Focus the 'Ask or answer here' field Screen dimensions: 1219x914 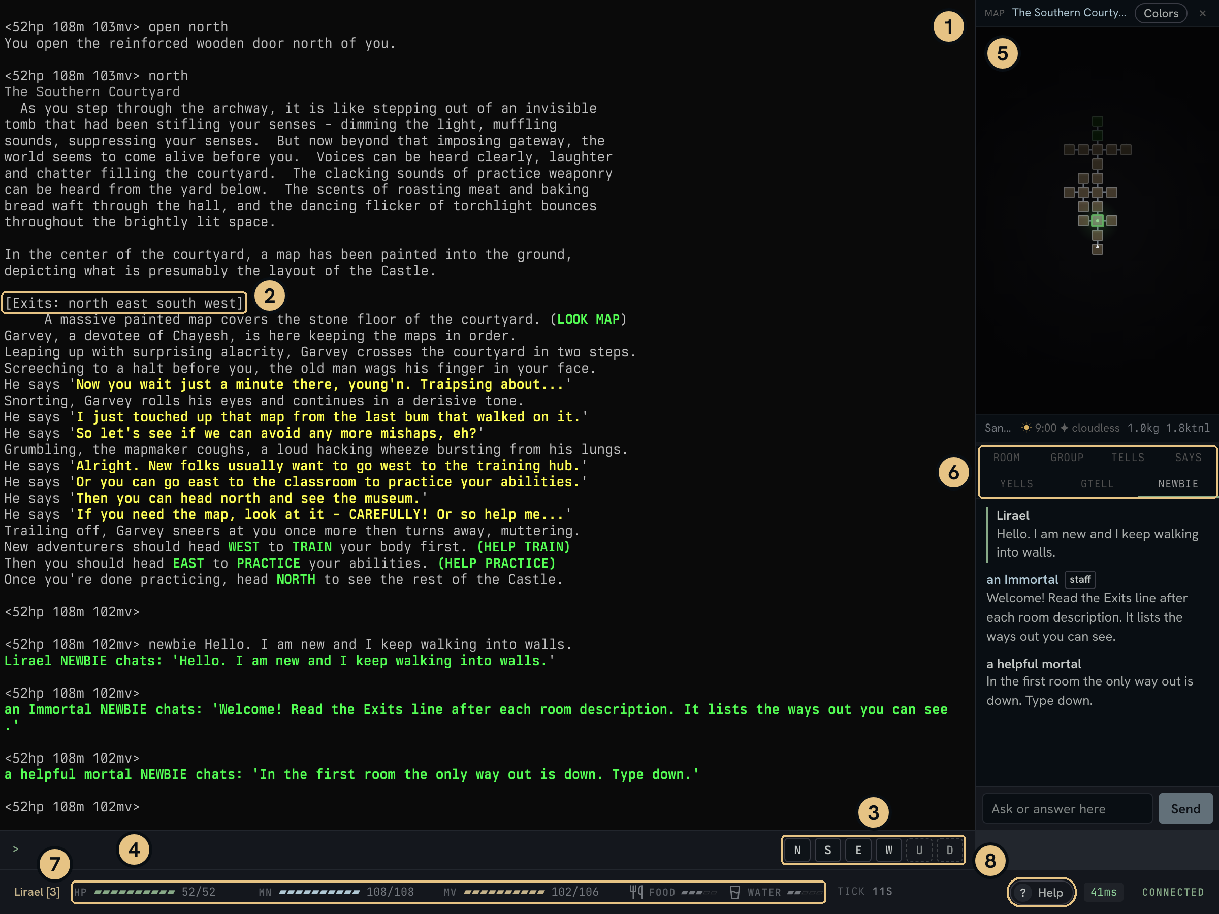pos(1067,808)
